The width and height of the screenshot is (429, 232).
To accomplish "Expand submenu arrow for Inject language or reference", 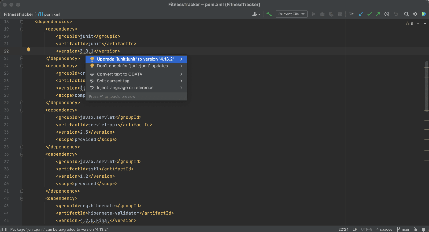I will pos(182,88).
